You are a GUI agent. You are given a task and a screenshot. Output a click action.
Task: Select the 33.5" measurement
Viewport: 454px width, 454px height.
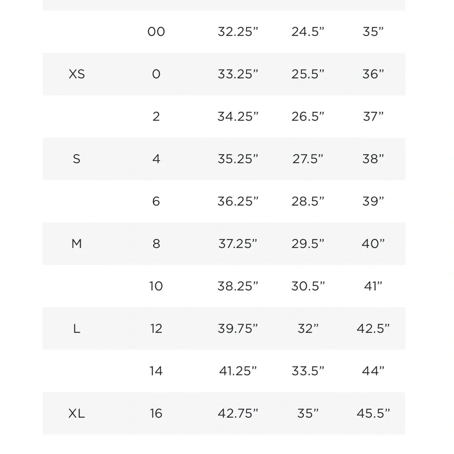click(308, 371)
